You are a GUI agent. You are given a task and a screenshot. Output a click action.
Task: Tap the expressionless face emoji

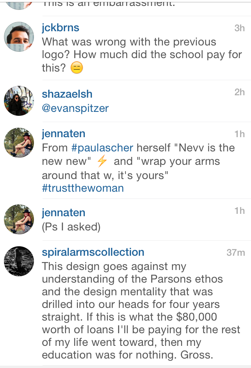click(x=77, y=68)
